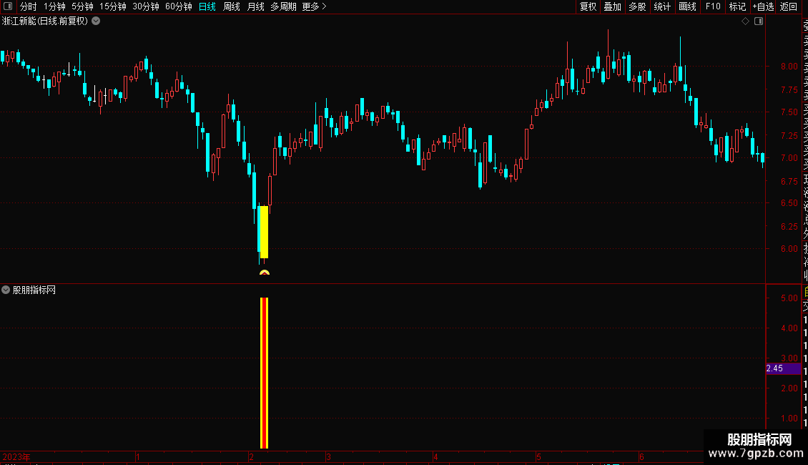Click the 标记 mark button
The height and width of the screenshot is (465, 808).
tap(737, 6)
